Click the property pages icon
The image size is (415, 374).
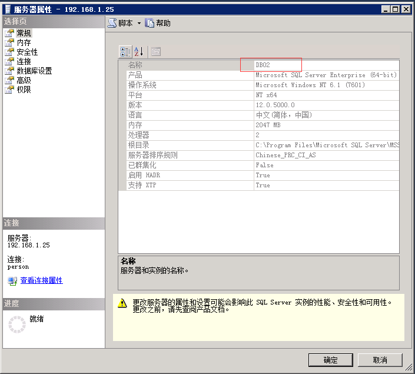(x=155, y=52)
